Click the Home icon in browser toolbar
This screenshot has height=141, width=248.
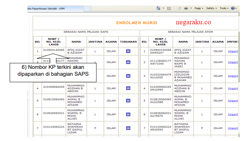pos(158,8)
